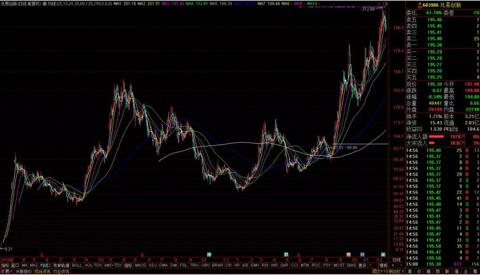The height and width of the screenshot is (275, 480).
Task: Zoom in with the plus button
Action: [x=393, y=265]
